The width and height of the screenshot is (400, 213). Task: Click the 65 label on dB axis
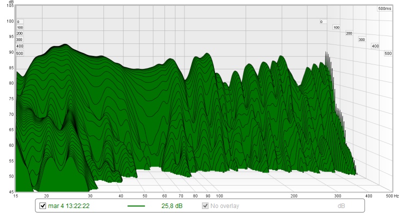[x=11, y=130]
